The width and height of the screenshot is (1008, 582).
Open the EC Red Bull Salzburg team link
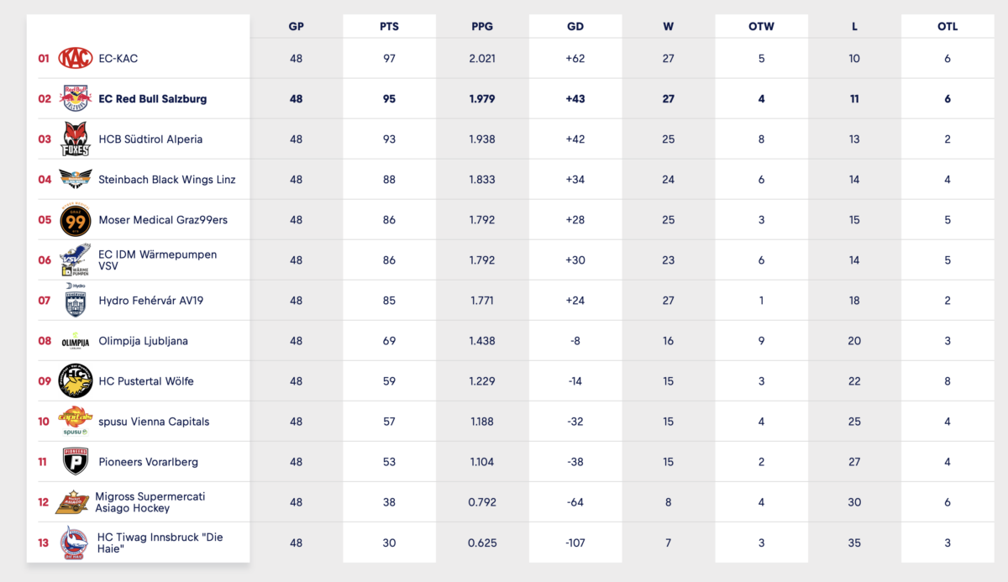[x=153, y=98]
